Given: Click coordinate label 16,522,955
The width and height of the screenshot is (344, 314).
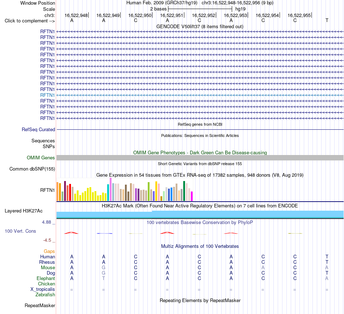Looking at the screenshot, I should [299, 15].
